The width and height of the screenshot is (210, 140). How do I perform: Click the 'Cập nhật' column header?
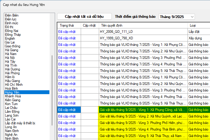pyautogui.click(x=89, y=25)
